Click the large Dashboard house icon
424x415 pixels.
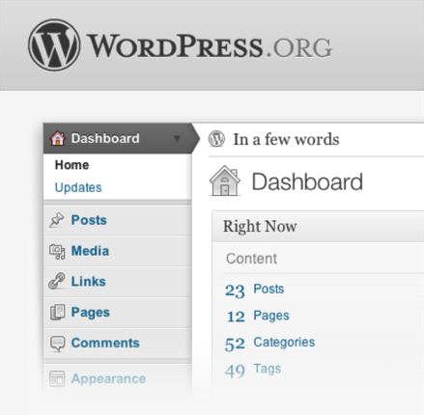(x=225, y=180)
